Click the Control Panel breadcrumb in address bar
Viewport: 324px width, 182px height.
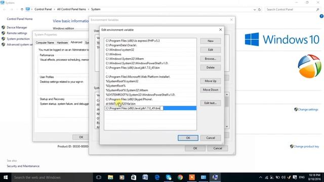click(43, 9)
